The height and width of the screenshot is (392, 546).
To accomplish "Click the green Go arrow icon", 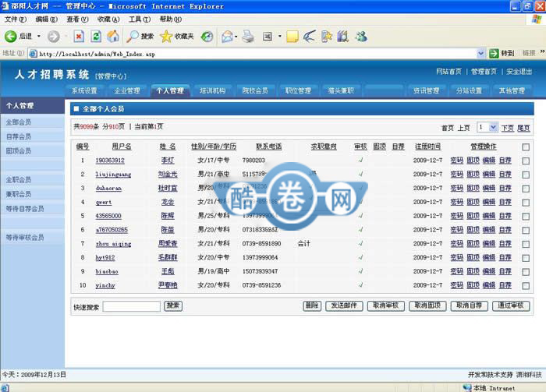I will [x=494, y=53].
